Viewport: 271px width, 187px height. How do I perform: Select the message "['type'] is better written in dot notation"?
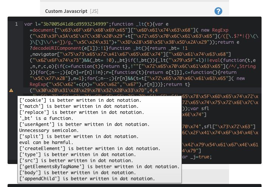(77, 155)
